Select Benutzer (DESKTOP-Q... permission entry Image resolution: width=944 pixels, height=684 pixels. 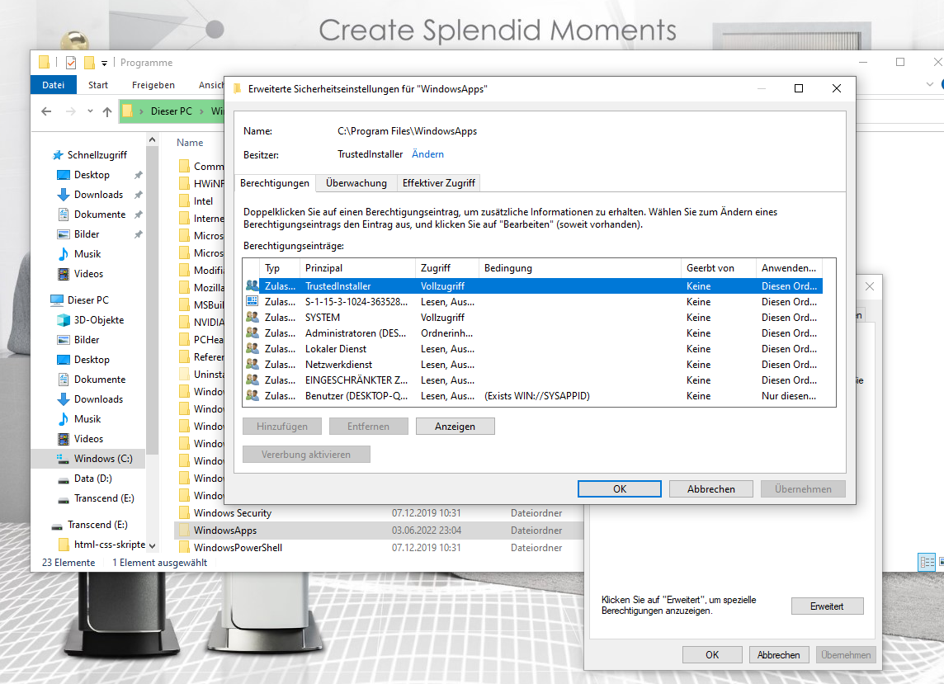tap(533, 395)
